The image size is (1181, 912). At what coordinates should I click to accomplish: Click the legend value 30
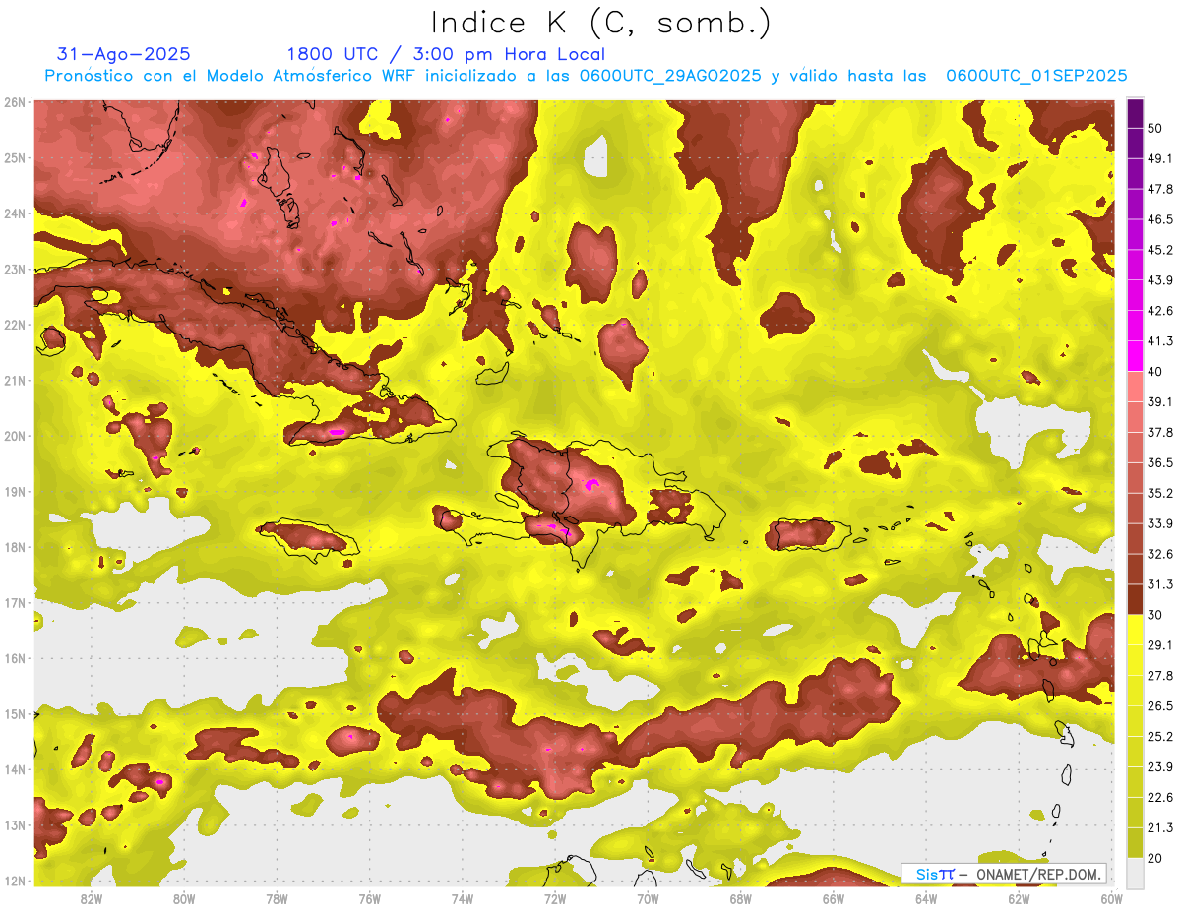point(1154,615)
